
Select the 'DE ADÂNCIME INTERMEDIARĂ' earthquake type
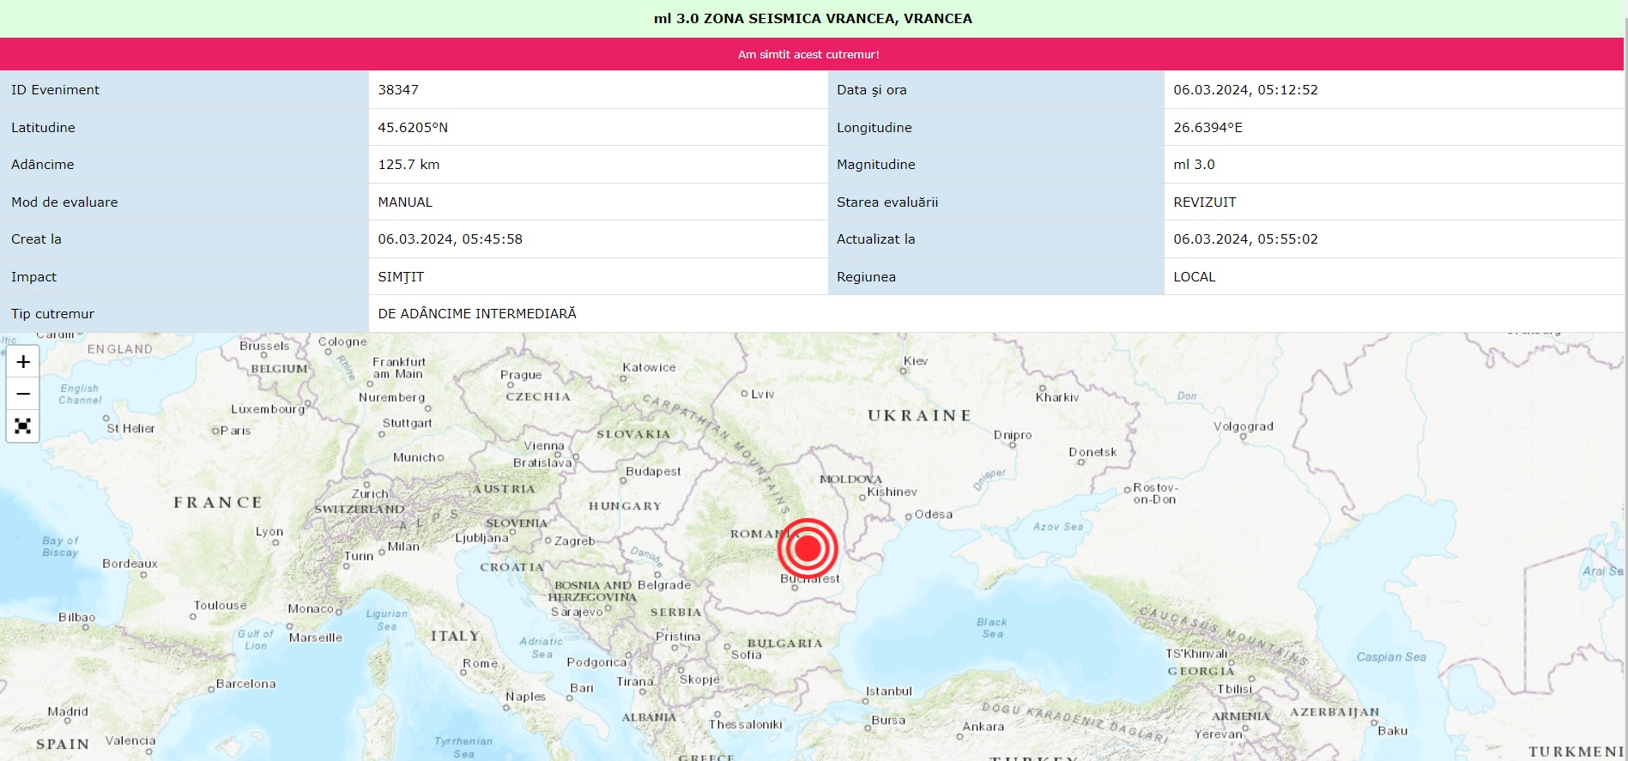pyautogui.click(x=477, y=314)
